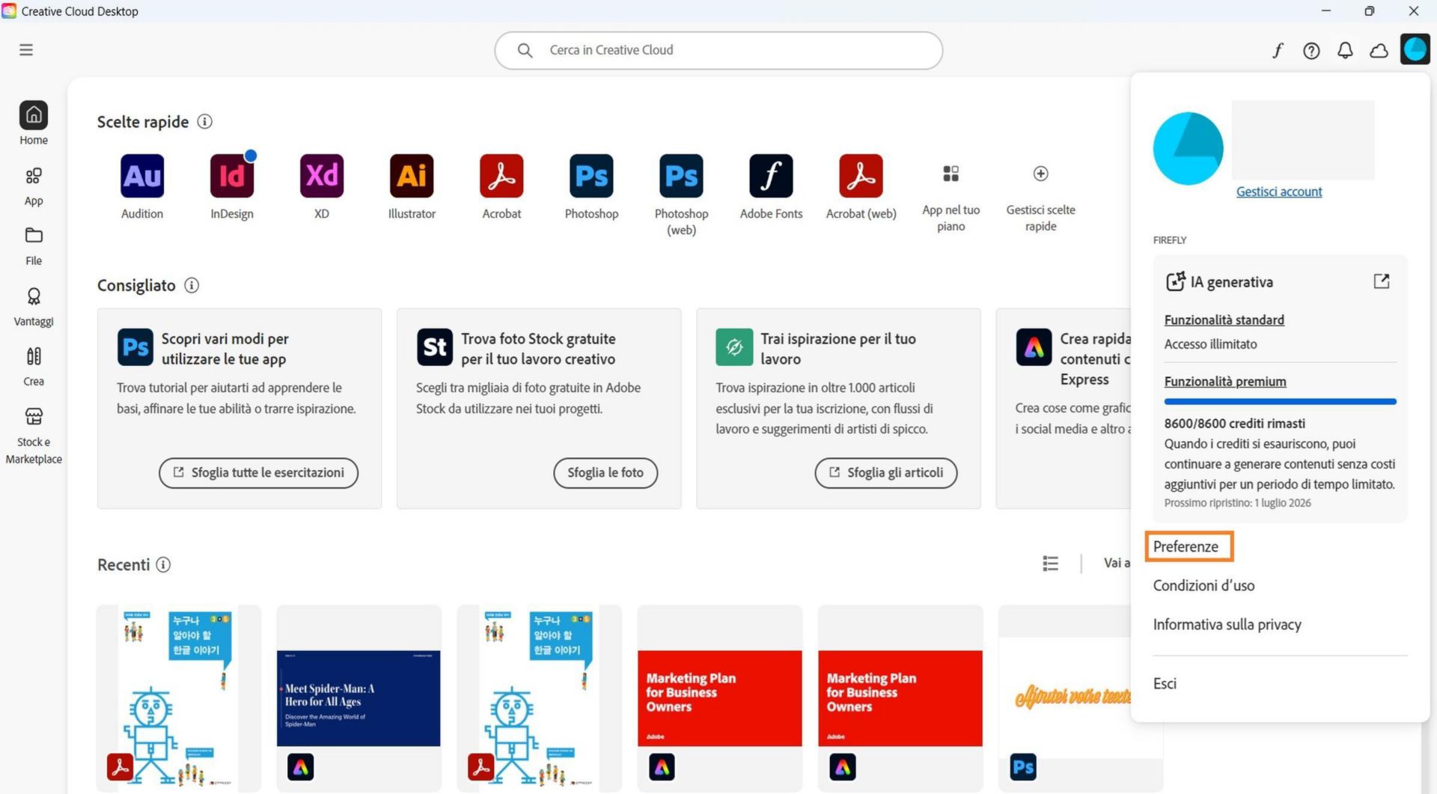Open IA generativa external link icon
The width and height of the screenshot is (1437, 794).
click(1382, 281)
